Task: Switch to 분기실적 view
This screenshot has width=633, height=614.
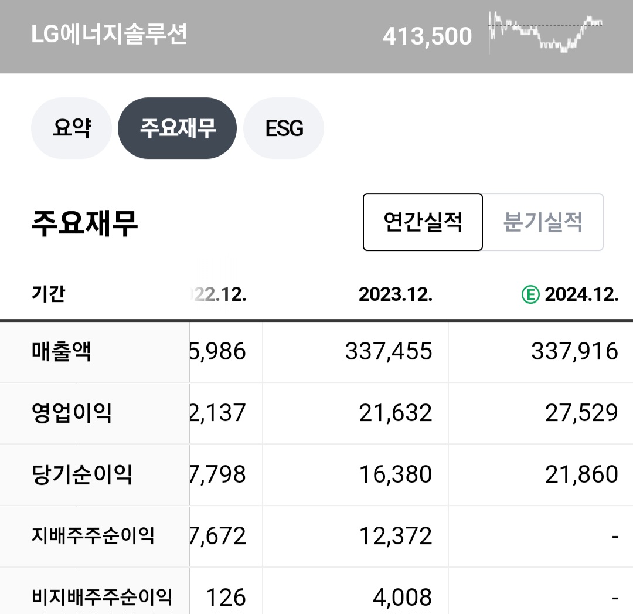Action: (543, 222)
